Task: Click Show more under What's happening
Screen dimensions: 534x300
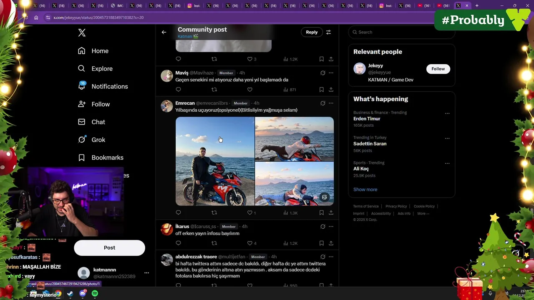Action: point(365,190)
